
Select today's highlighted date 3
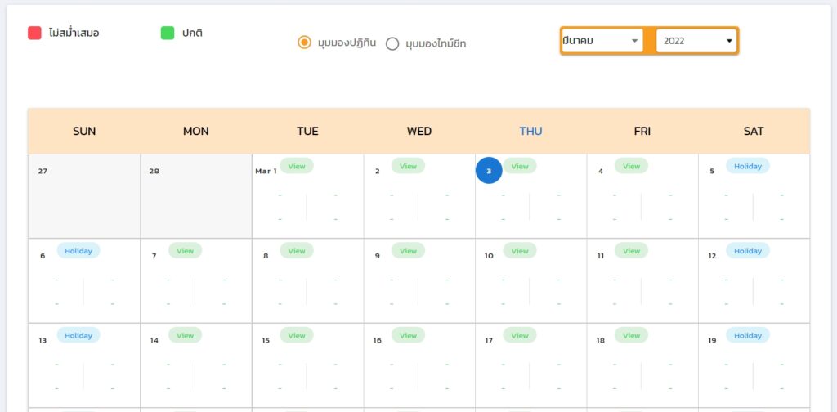489,171
